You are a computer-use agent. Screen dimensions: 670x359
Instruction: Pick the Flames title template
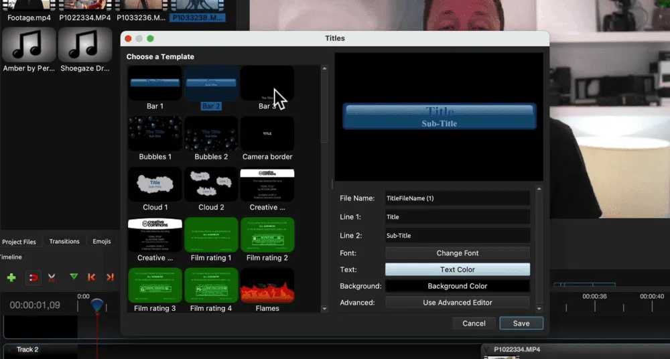267,285
